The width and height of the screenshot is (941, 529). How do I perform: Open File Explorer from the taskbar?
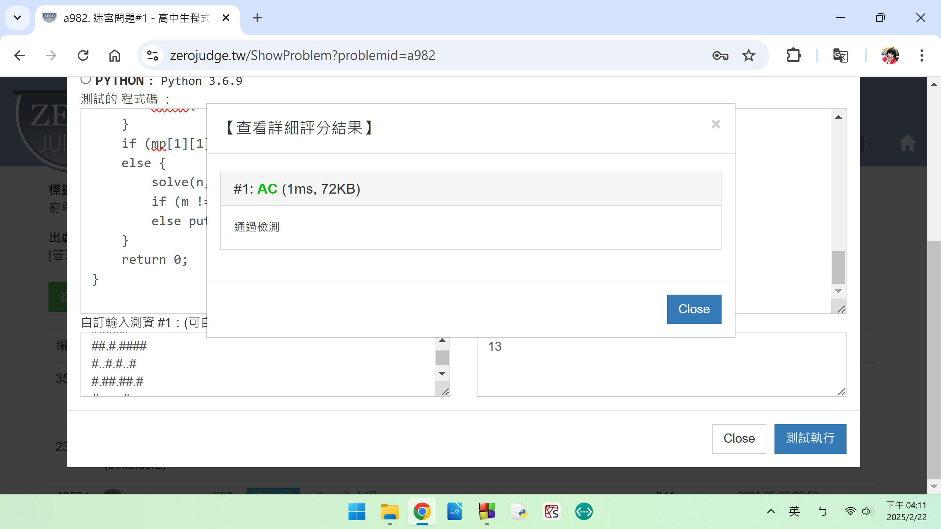[390, 511]
